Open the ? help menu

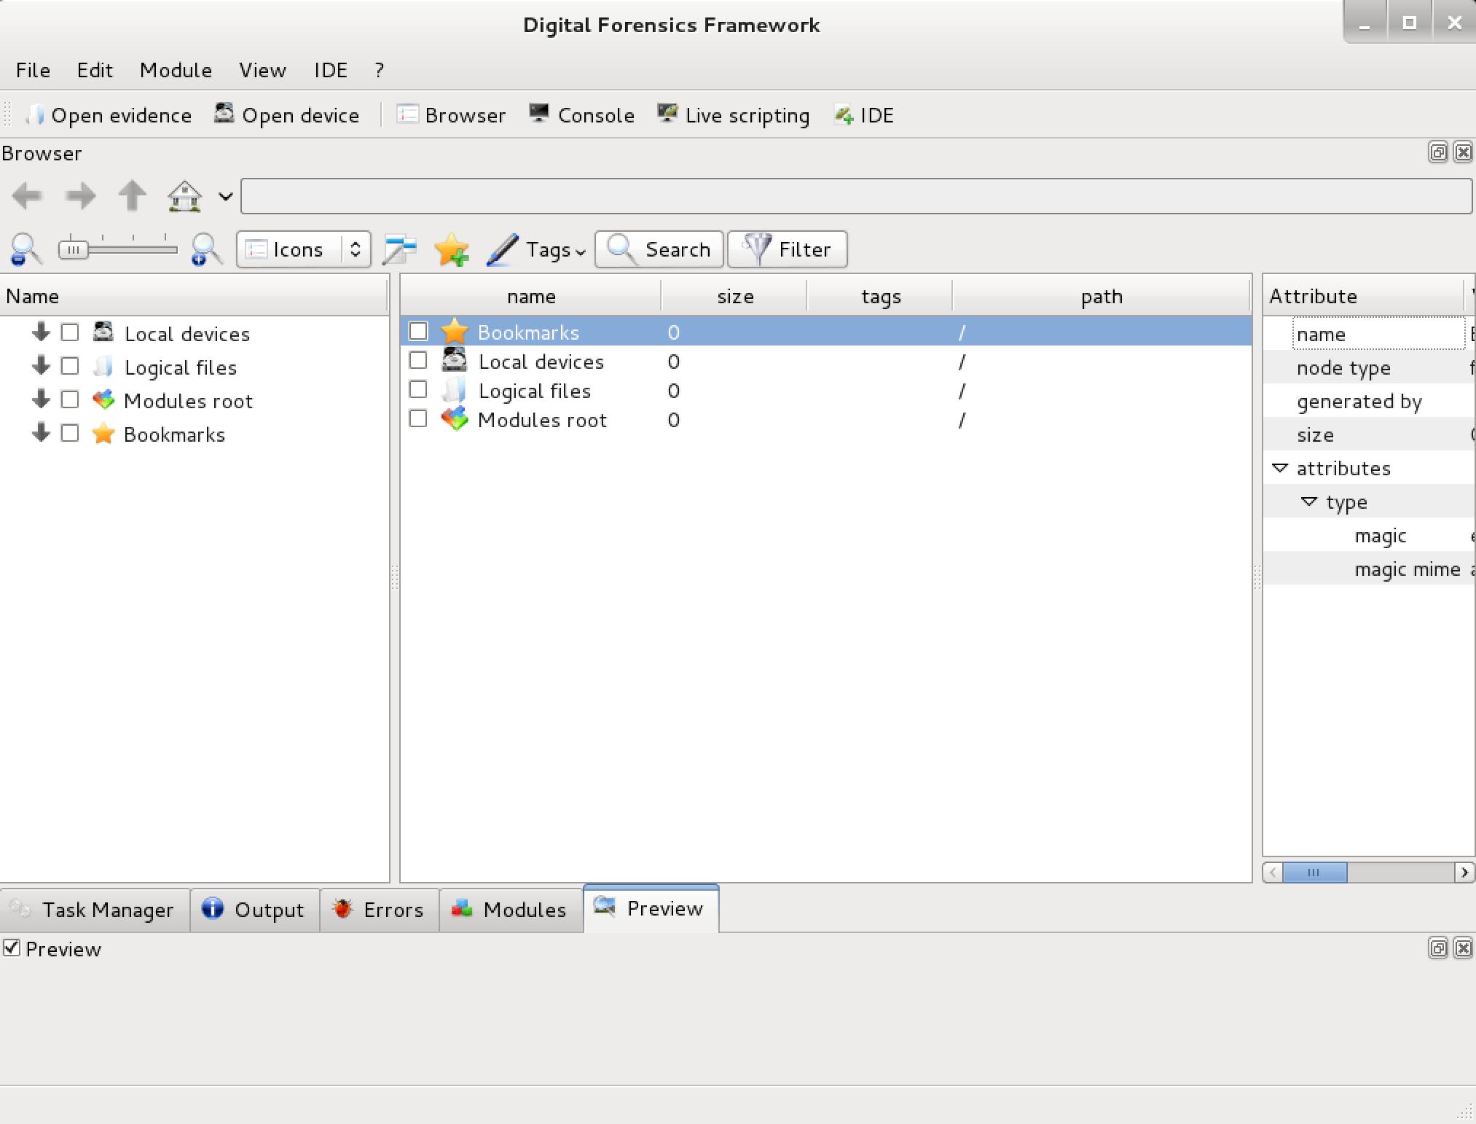[379, 70]
